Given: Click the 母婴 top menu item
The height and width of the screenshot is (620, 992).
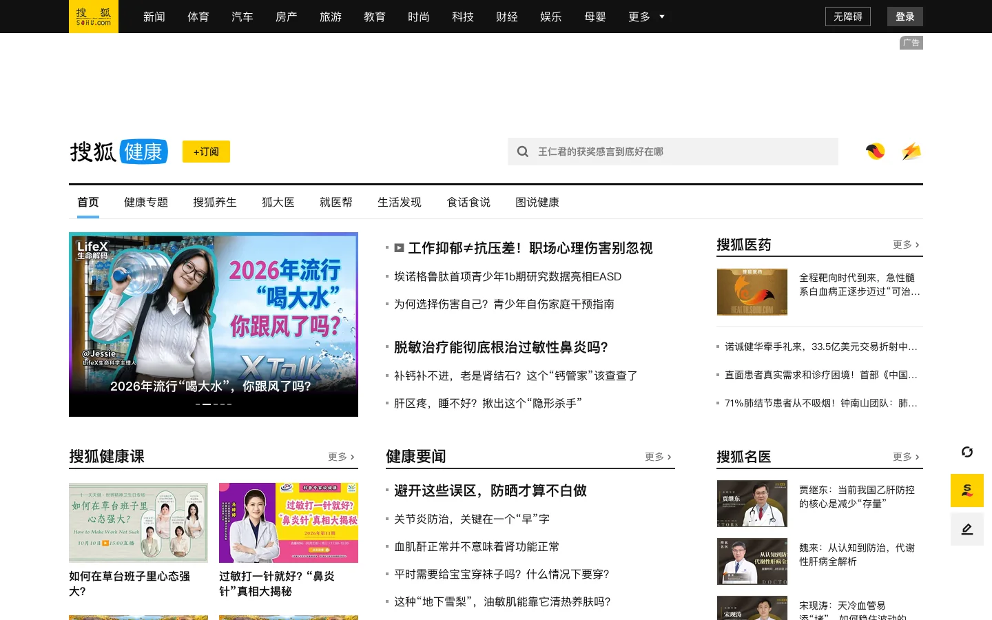Looking at the screenshot, I should point(595,17).
